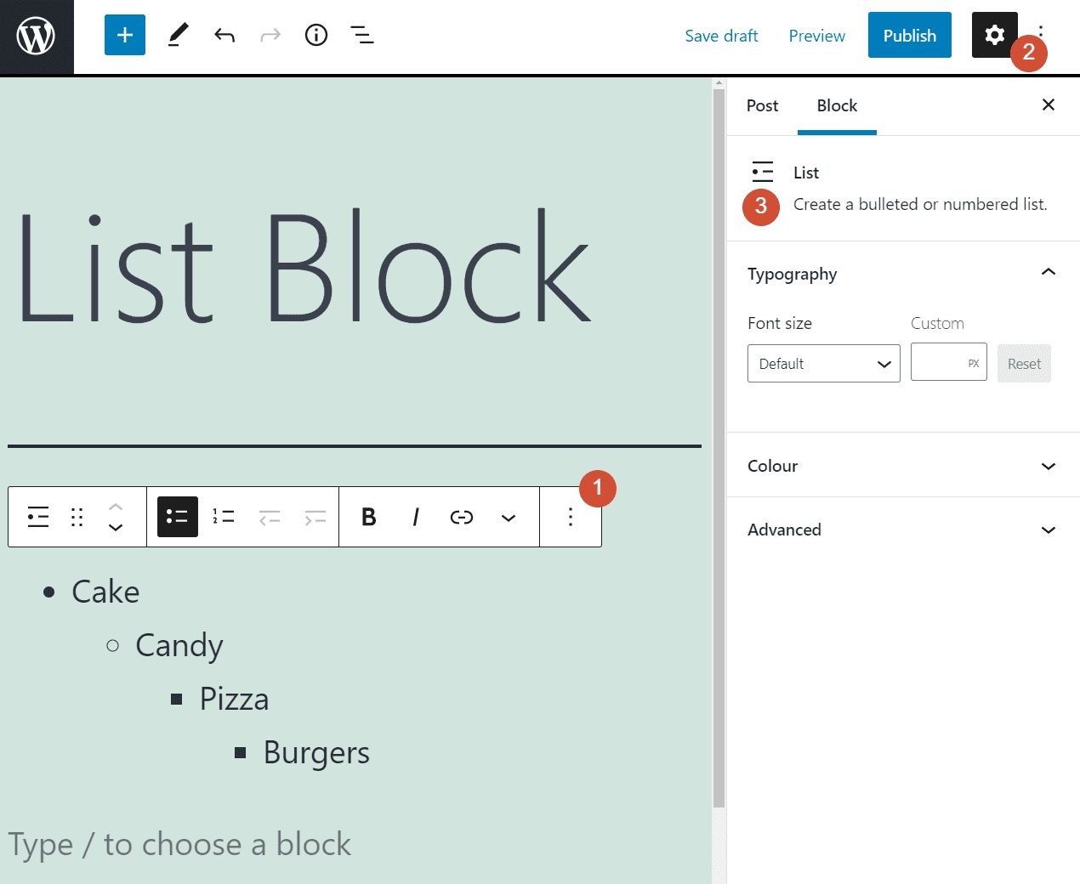Image resolution: width=1080 pixels, height=884 pixels.
Task: Open the Document overview panel
Action: [361, 35]
